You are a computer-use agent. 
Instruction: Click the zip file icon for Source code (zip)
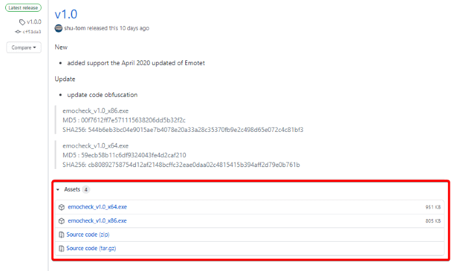pyautogui.click(x=61, y=235)
